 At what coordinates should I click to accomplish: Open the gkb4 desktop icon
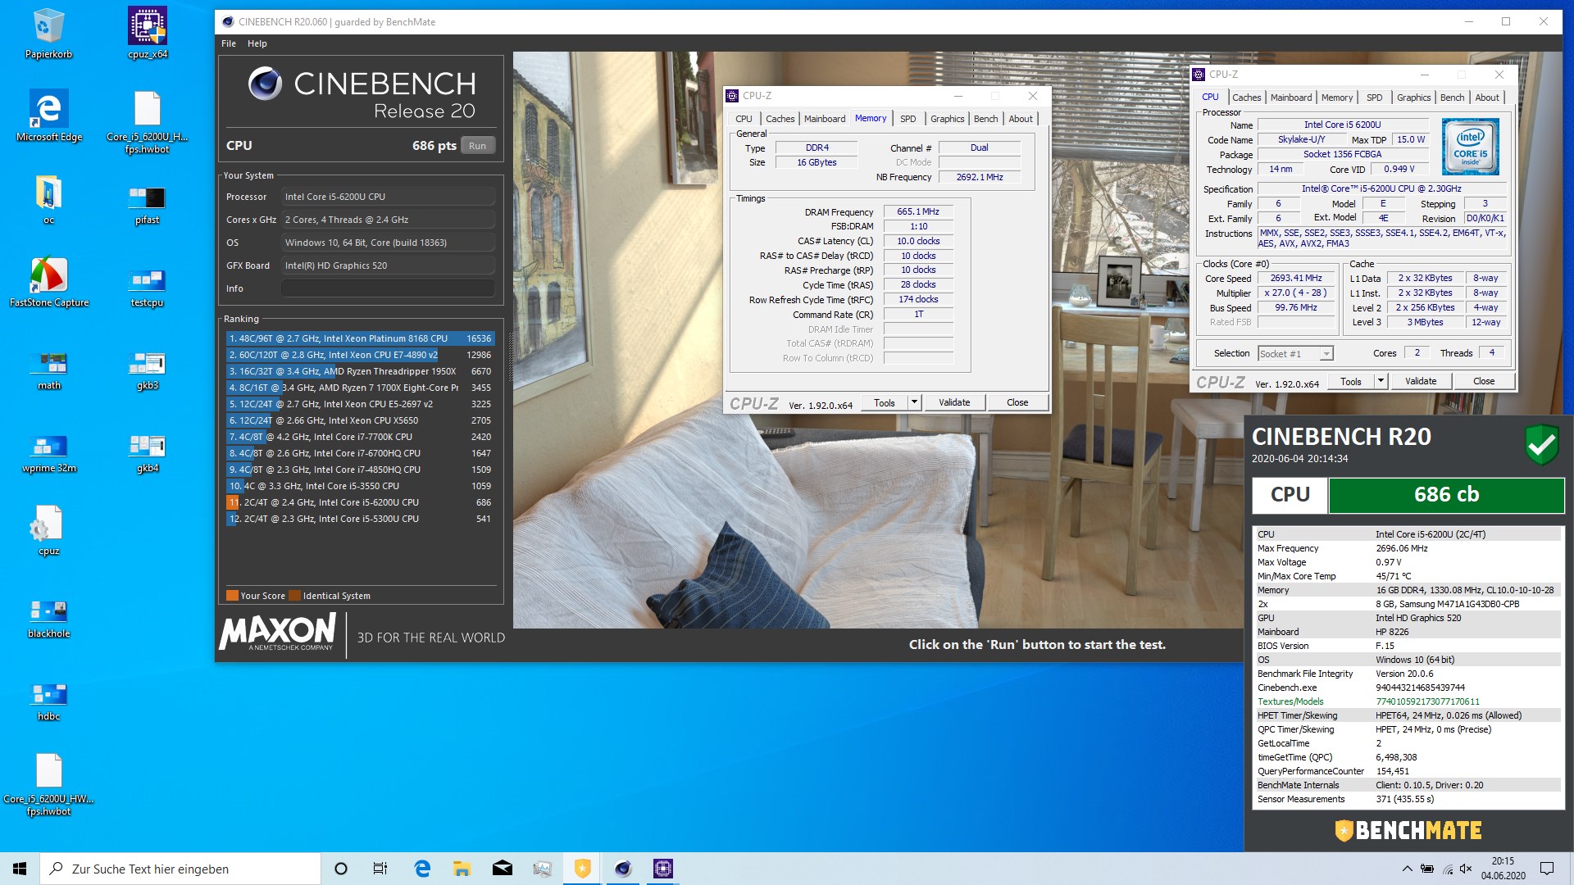click(x=148, y=452)
